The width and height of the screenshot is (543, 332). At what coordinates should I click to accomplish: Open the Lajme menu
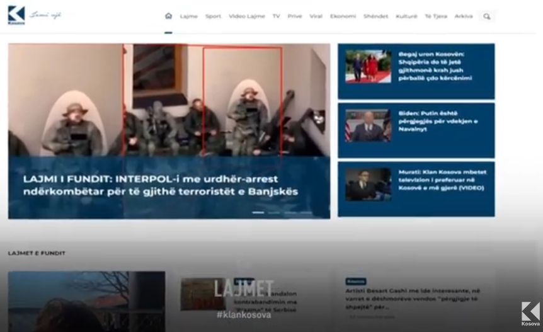[x=189, y=16]
